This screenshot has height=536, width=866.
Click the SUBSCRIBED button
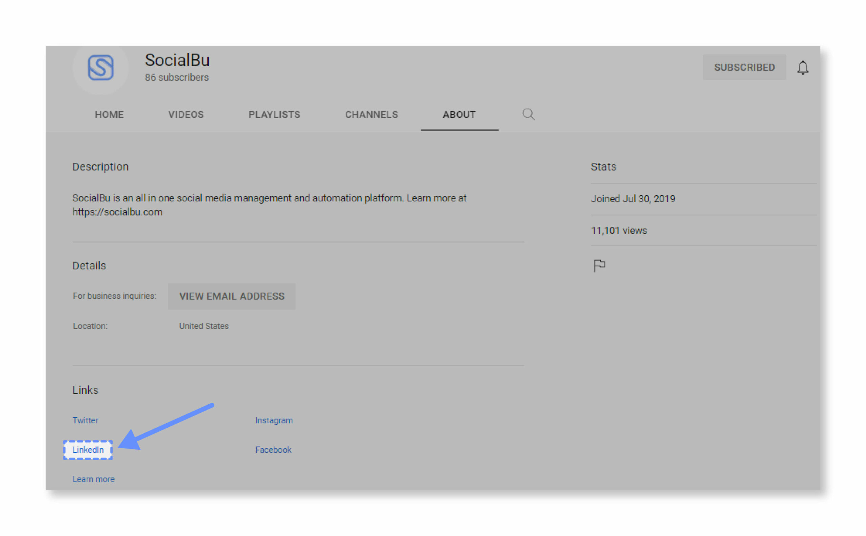(x=744, y=67)
